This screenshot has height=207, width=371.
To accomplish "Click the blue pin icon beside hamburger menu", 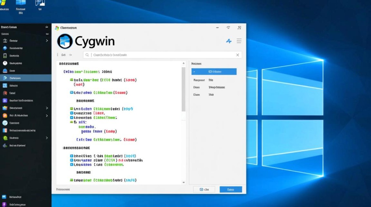I will pyautogui.click(x=229, y=41).
